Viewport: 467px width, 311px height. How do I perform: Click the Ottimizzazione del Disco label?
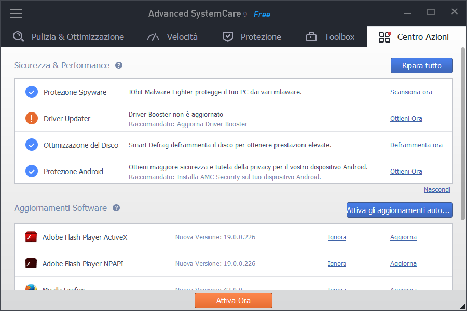pyautogui.click(x=81, y=145)
